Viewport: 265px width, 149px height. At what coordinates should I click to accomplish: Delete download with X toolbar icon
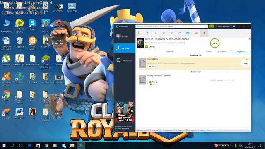click(172, 33)
